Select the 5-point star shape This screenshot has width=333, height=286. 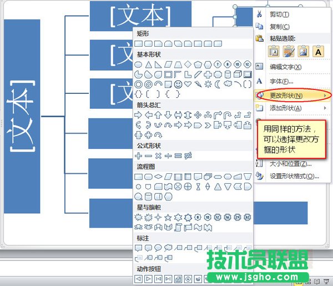(x=168, y=217)
